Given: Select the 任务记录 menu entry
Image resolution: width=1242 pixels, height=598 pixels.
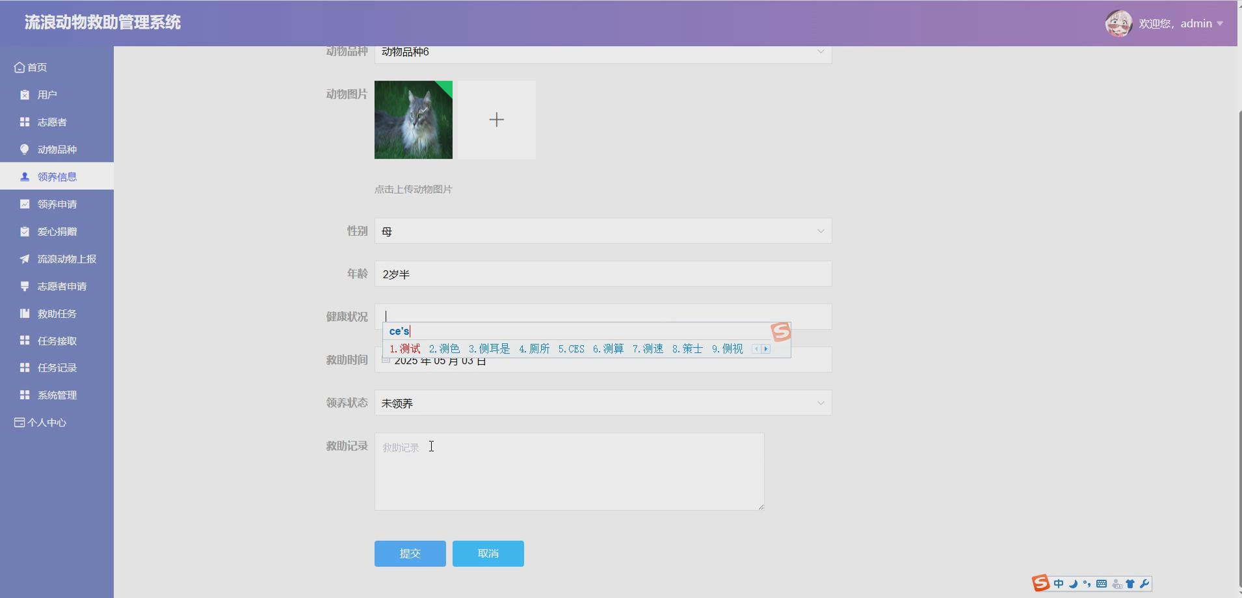Looking at the screenshot, I should click(57, 367).
